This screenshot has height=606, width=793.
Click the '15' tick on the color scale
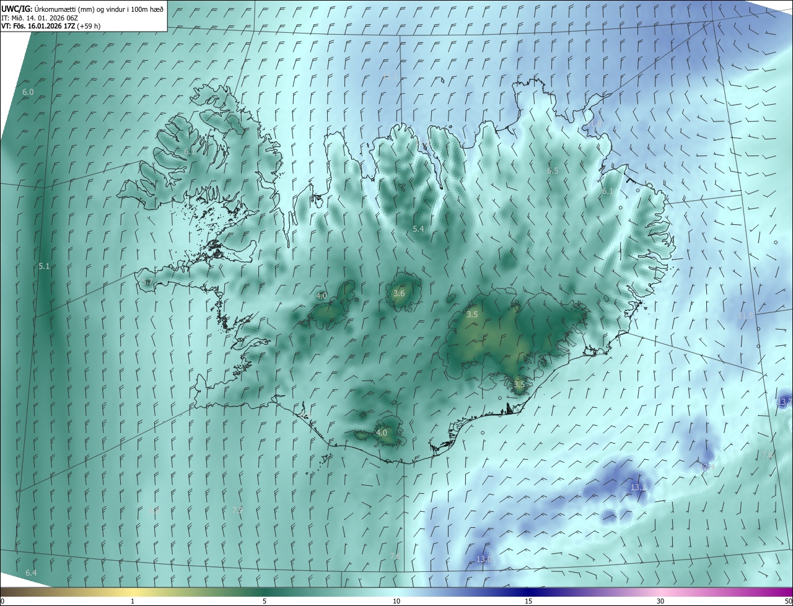coord(528,601)
